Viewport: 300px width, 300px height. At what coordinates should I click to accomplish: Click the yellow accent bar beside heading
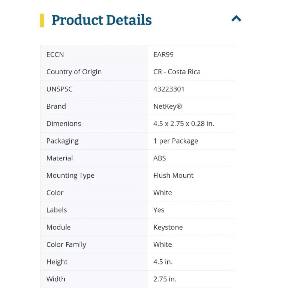tap(42, 20)
